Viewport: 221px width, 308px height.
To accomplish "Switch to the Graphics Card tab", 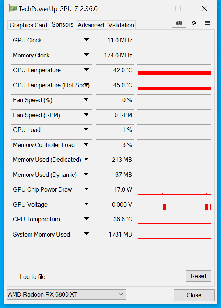I will [x=28, y=25].
